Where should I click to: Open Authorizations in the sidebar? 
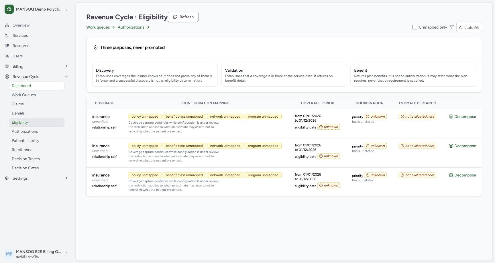[37, 131]
